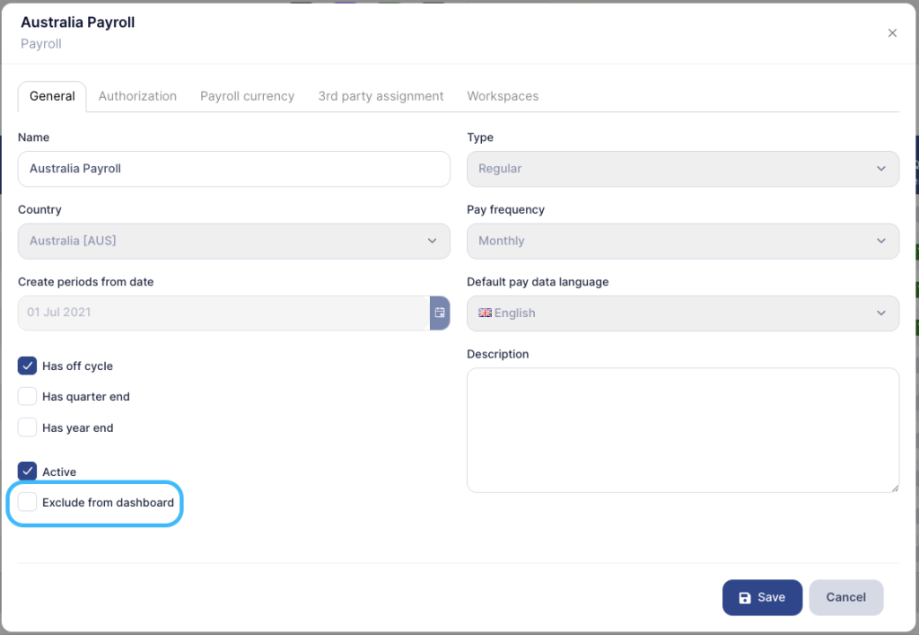Select the Workspaces tab

[503, 96]
